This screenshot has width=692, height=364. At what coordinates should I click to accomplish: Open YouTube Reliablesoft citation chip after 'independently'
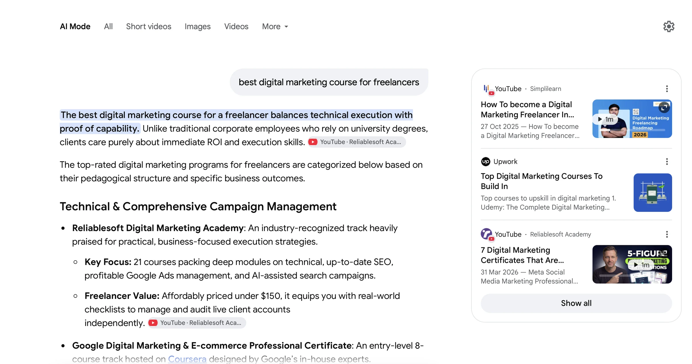point(197,323)
